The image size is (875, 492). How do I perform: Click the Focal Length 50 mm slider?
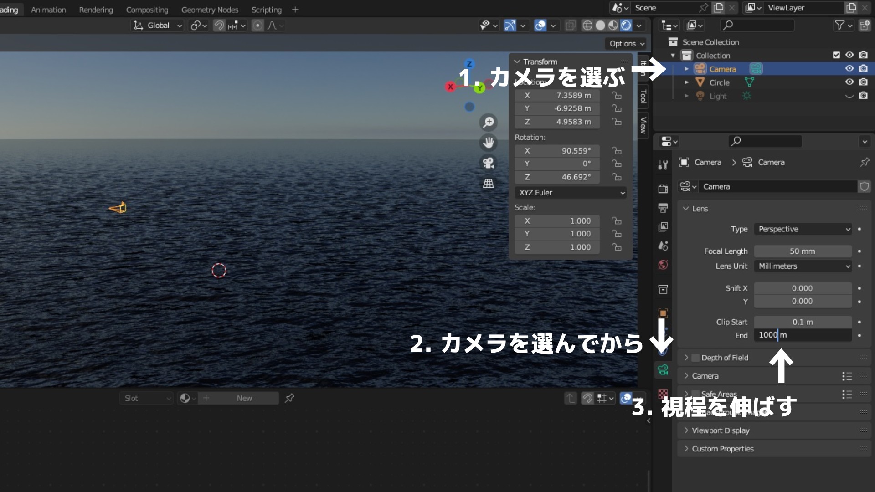click(802, 251)
